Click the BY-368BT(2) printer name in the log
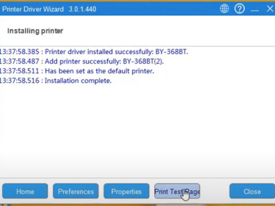This screenshot has height=206, width=275. tap(143, 61)
